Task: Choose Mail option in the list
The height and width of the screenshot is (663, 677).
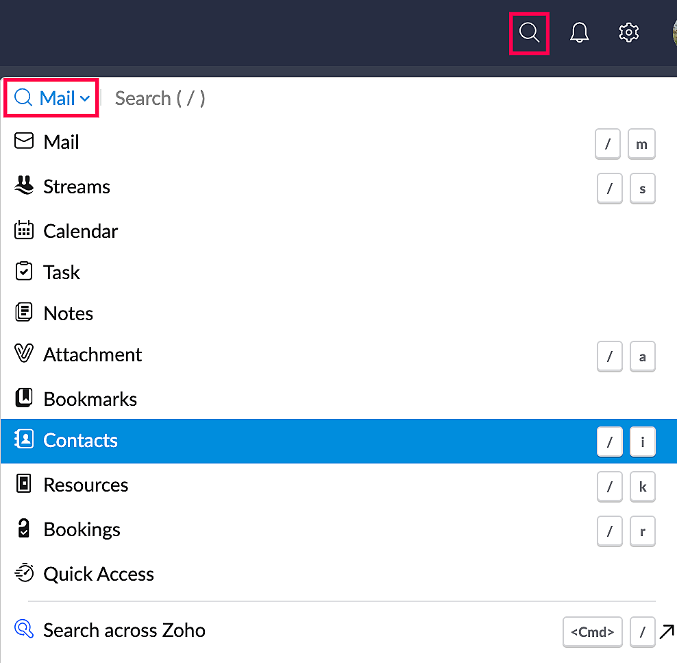Action: pos(61,142)
